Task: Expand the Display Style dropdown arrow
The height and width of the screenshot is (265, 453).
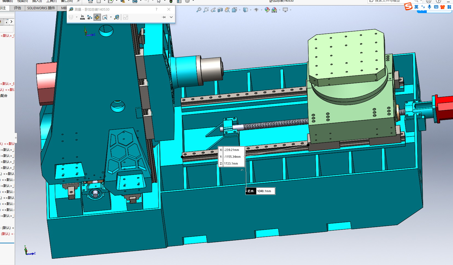Action: click(251, 10)
